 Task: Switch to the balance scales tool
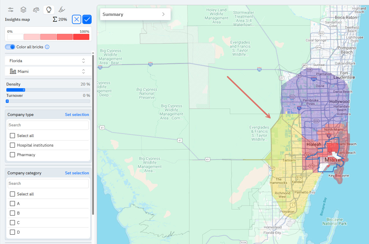click(36, 10)
